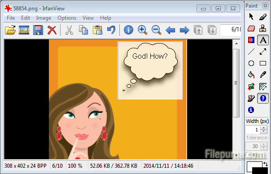This screenshot has height=174, width=271.
Task: Click the 2014/11/11 / 14:18:46 status text
Action: click(168, 166)
